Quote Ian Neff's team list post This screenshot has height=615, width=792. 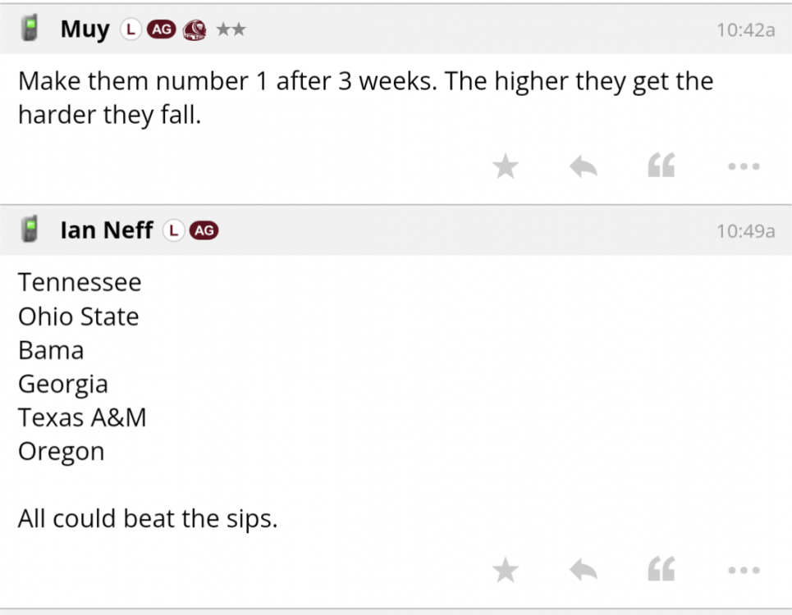[662, 570]
